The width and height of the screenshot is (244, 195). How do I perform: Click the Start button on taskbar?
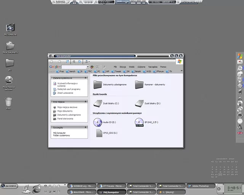point(9,186)
